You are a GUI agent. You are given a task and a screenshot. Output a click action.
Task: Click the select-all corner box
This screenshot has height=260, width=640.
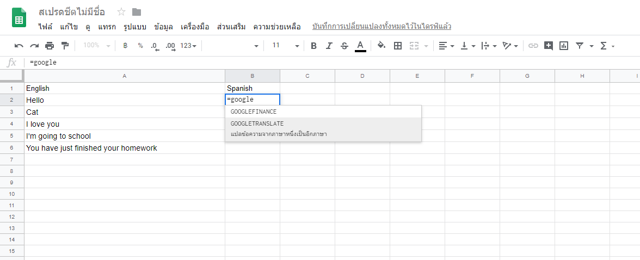(x=12, y=76)
